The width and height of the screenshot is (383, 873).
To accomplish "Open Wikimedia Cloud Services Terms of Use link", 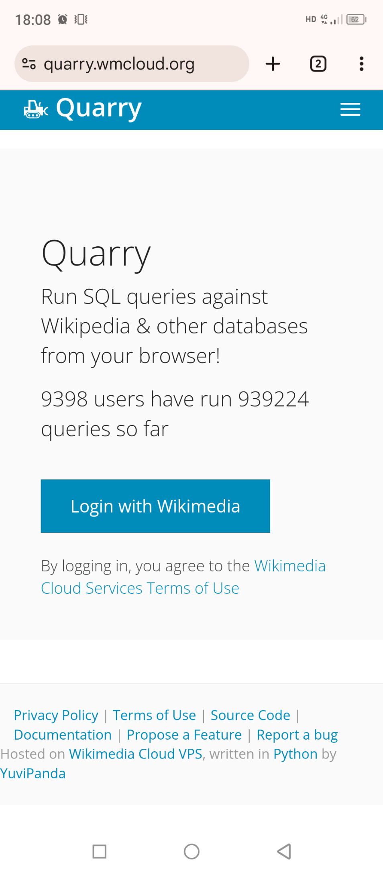I will (x=183, y=577).
